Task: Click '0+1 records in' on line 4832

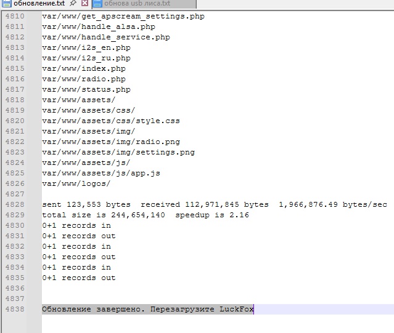Action: pos(76,246)
